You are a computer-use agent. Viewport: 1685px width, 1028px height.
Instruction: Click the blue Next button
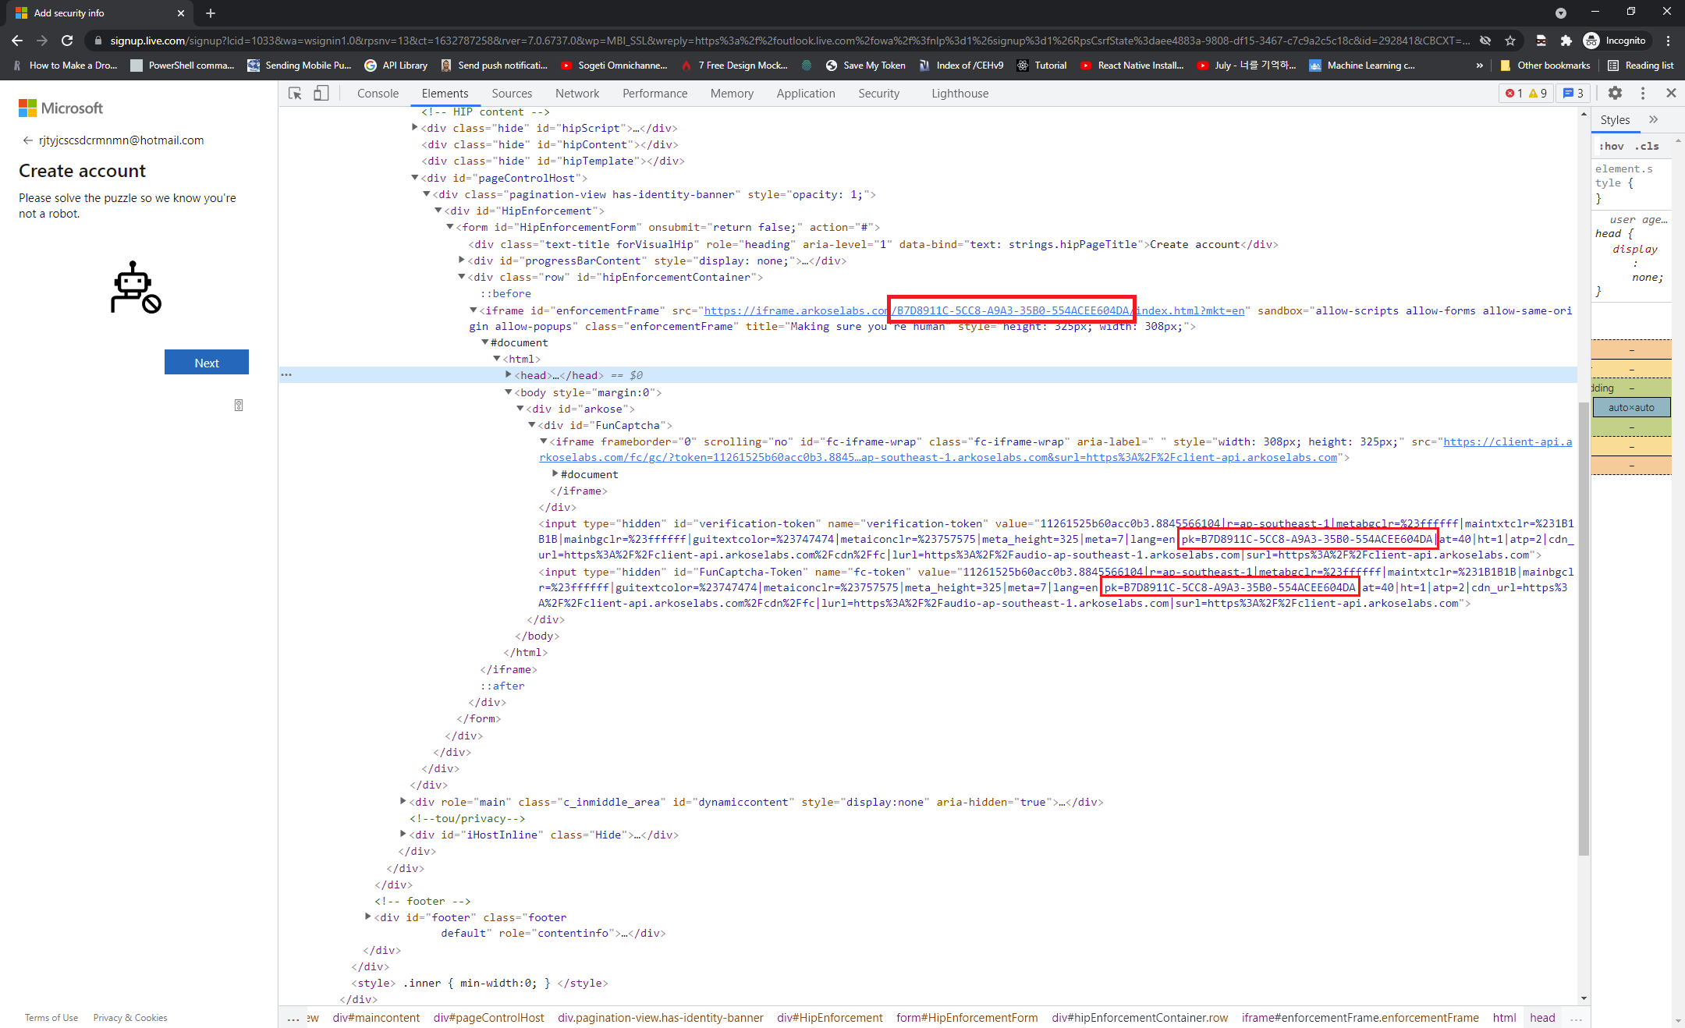point(207,363)
